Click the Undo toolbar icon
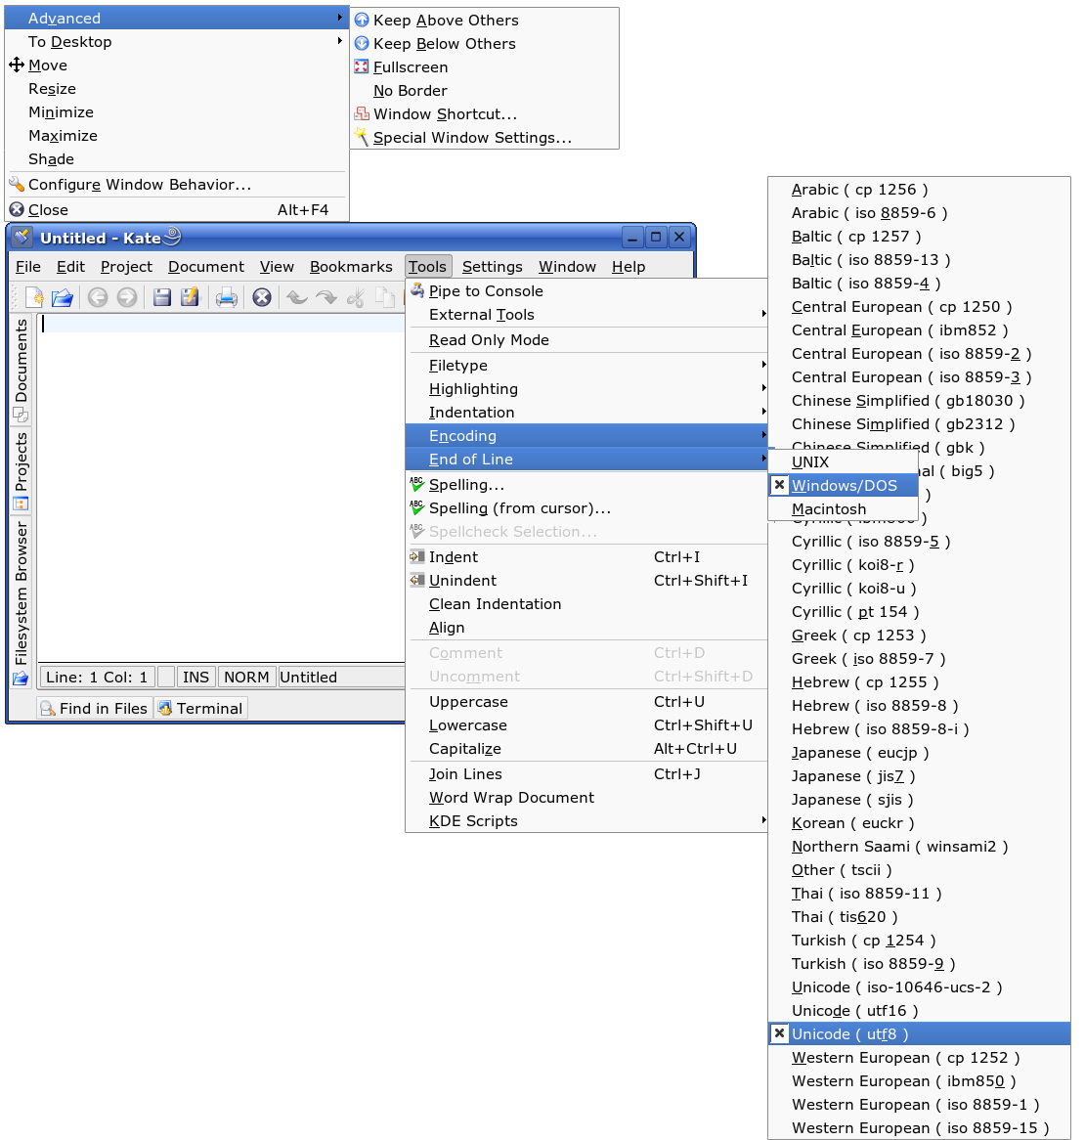Image resolution: width=1085 pixels, height=1140 pixels. pyautogui.click(x=296, y=297)
